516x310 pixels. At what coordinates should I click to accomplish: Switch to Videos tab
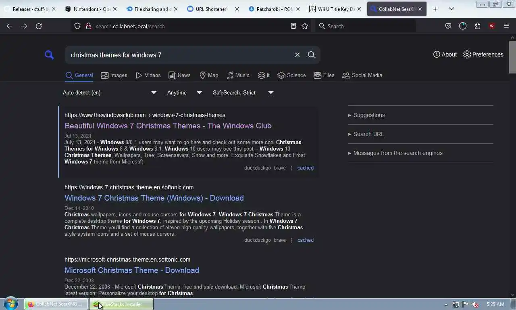pos(148,75)
